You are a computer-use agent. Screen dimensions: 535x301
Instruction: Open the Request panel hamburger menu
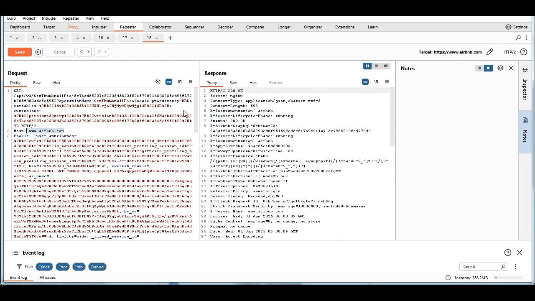tap(191, 82)
